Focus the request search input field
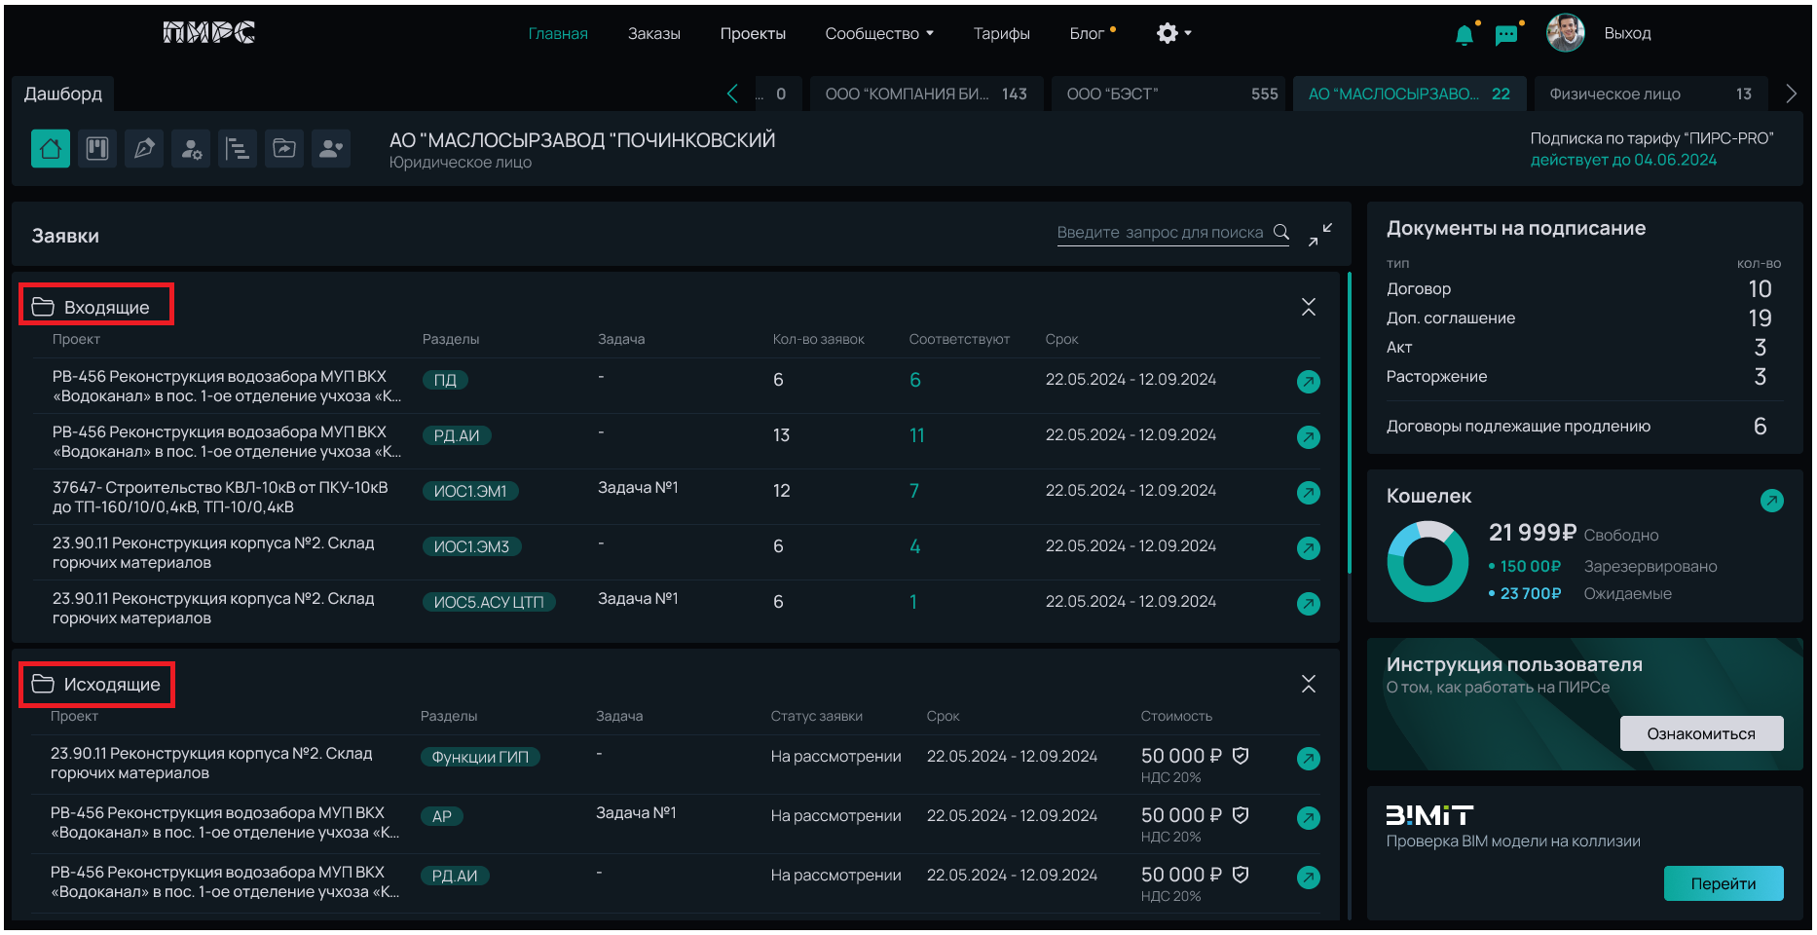This screenshot has height=935, width=1817. click(1161, 233)
